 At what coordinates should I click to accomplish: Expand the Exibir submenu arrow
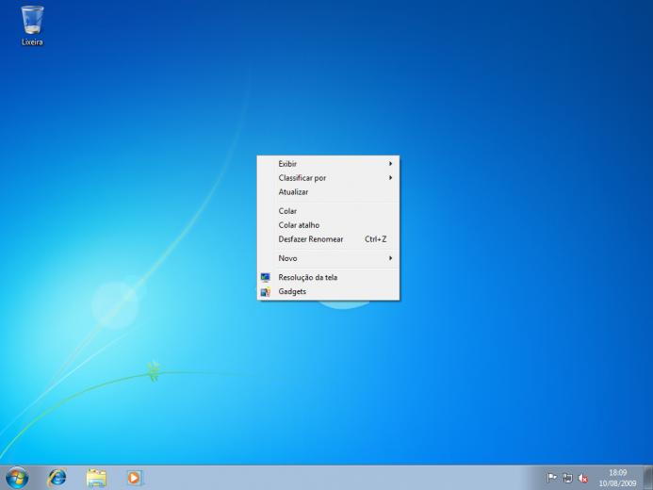(390, 164)
